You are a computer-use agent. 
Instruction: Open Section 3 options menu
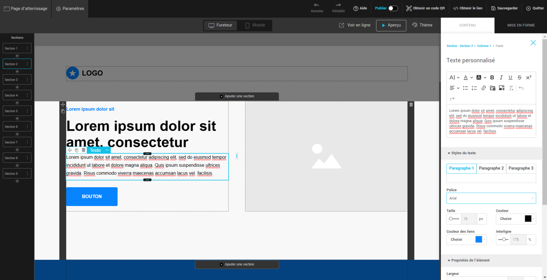[x=27, y=79]
